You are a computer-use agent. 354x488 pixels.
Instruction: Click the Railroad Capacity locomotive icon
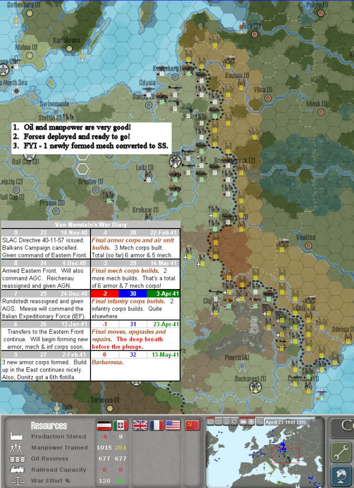click(18, 470)
